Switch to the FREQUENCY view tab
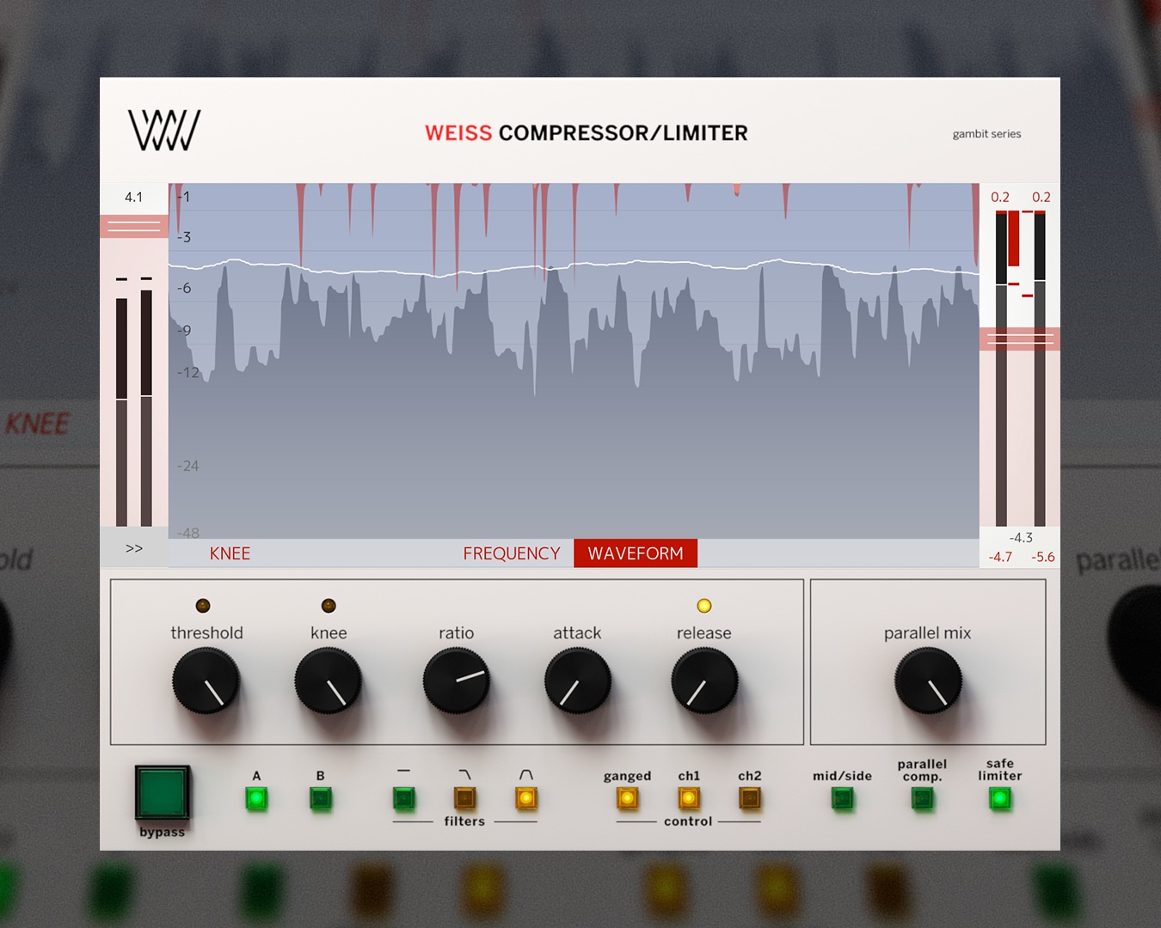1161x928 pixels. (512, 553)
